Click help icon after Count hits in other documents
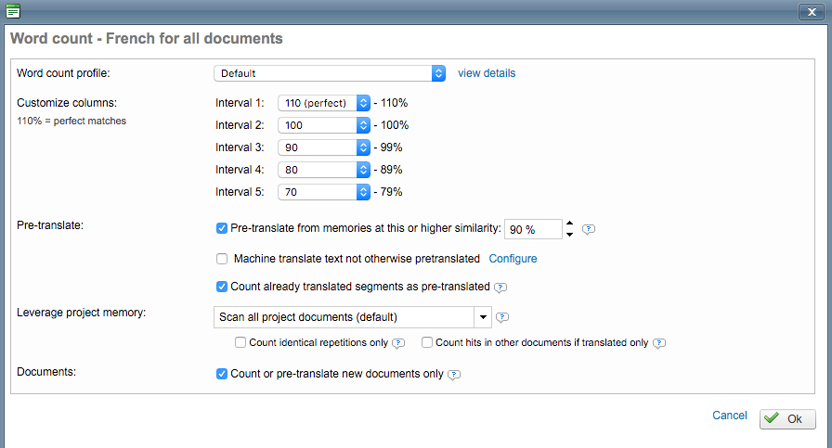Viewport: 832px width, 448px height. (659, 343)
